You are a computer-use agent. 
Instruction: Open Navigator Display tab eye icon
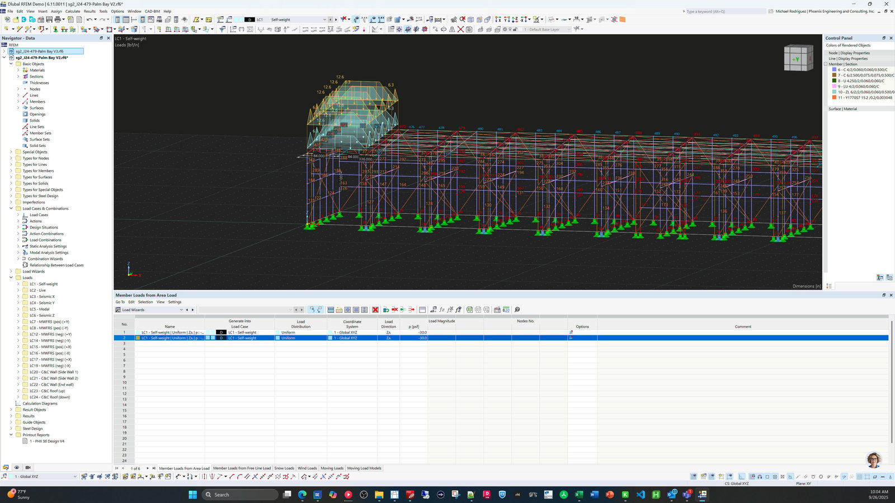click(x=17, y=467)
